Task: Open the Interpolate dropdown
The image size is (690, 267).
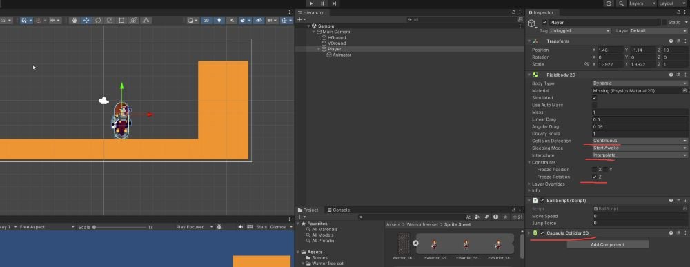Action: pyautogui.click(x=640, y=155)
